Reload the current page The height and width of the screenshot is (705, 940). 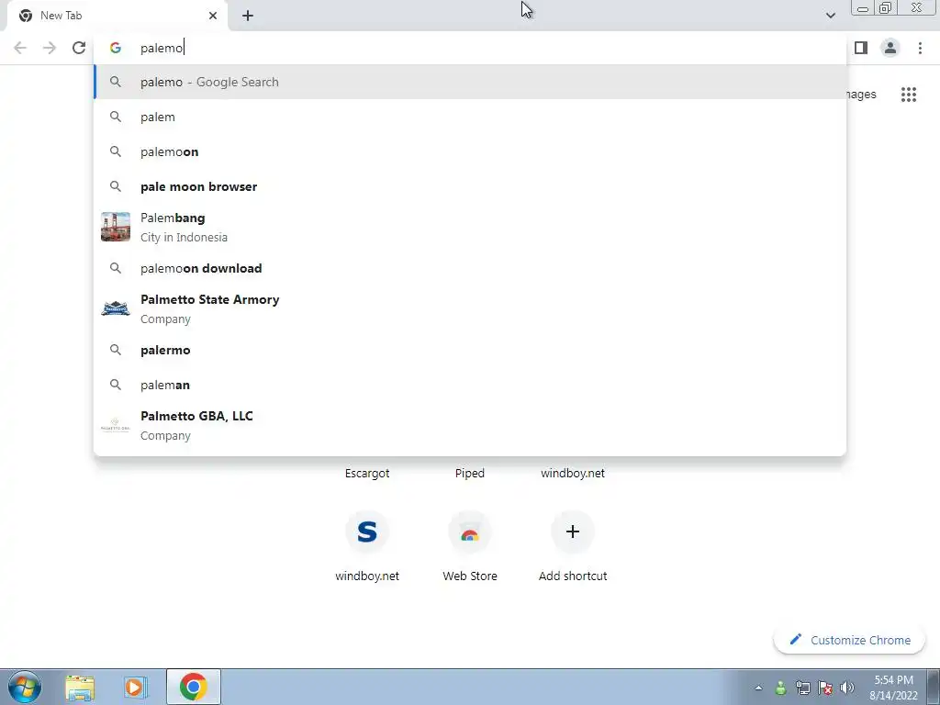(79, 48)
